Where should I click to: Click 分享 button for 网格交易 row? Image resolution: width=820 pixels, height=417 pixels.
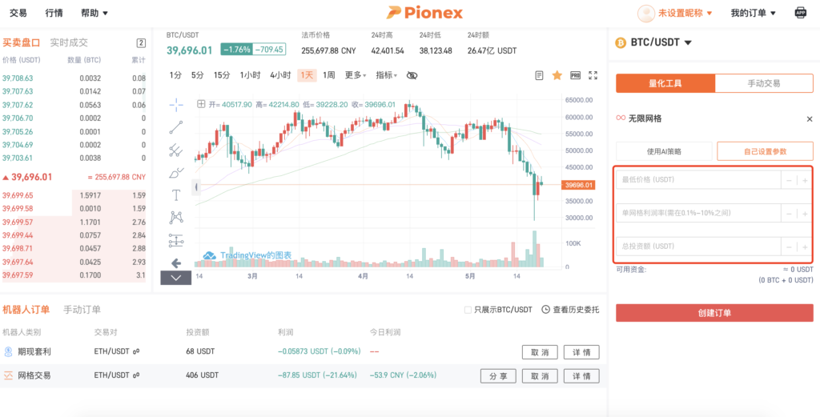click(498, 375)
